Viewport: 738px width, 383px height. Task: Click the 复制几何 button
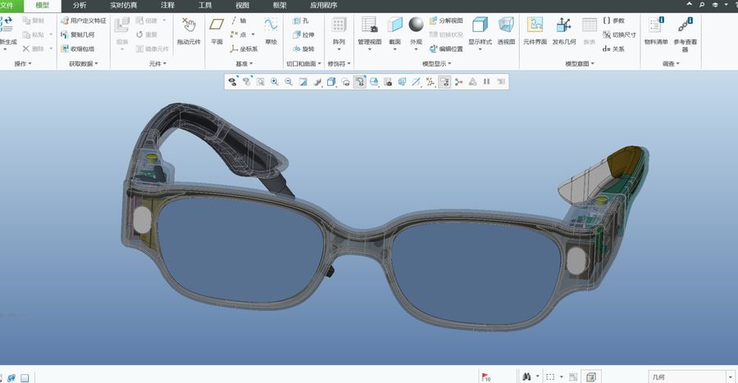pos(78,34)
